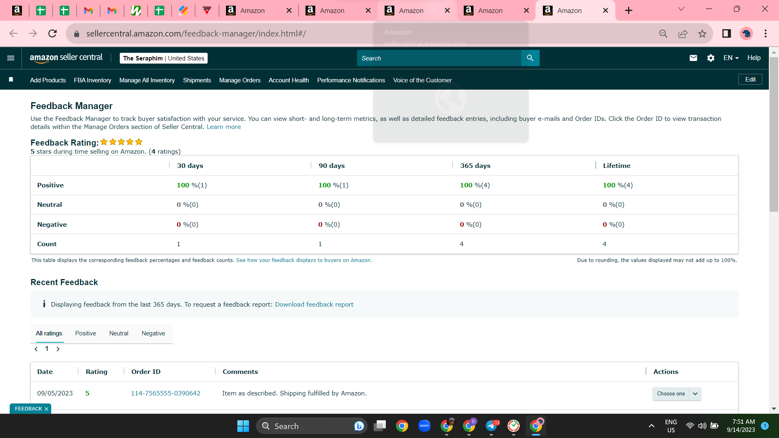This screenshot has height=438, width=779.
Task: Click the scrollbar down arrow
Action: pos(774,409)
